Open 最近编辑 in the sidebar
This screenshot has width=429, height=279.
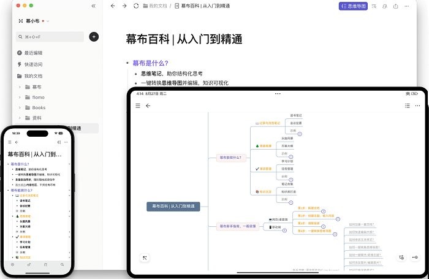33,53
